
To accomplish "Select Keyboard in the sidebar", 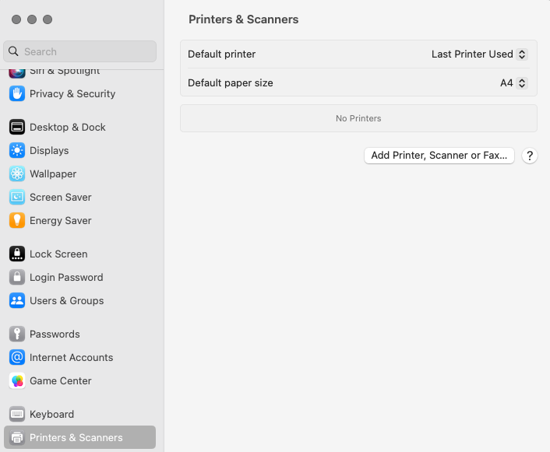I will pos(51,414).
